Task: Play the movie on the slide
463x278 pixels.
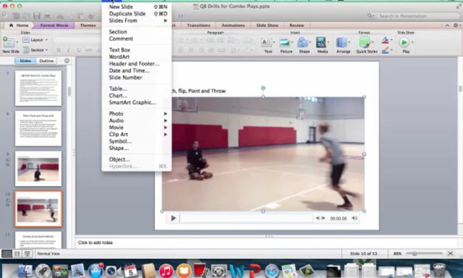Action: pos(174,218)
